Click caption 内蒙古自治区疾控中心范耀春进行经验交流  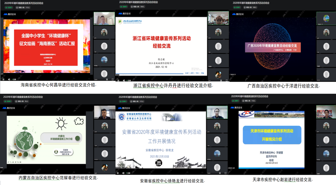point(57,178)
